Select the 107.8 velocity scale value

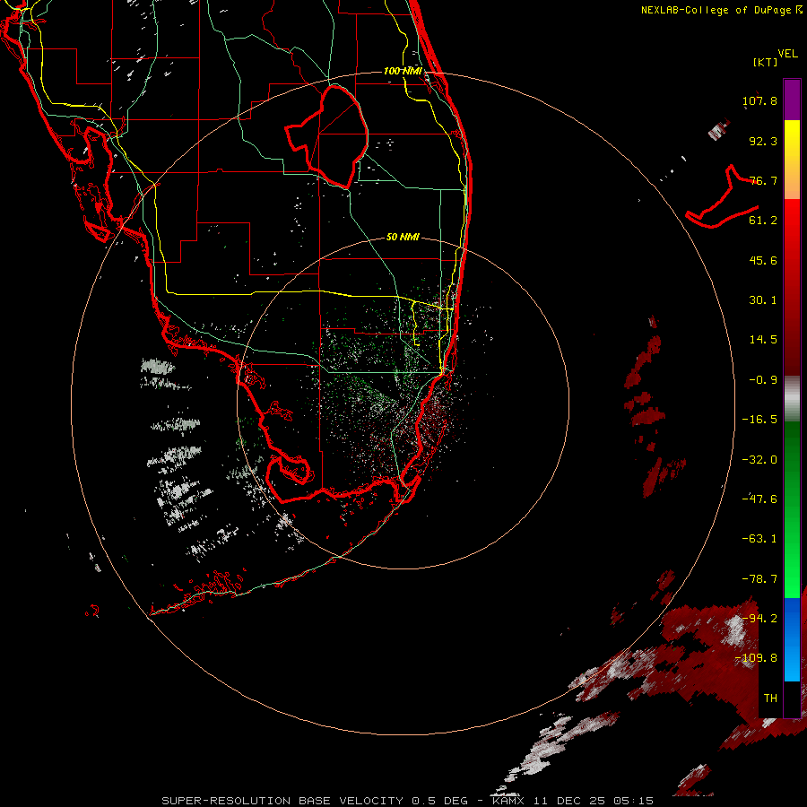tap(759, 100)
